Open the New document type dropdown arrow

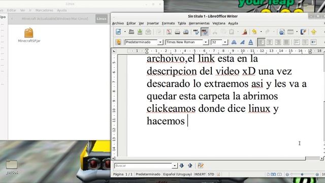coord(125,32)
